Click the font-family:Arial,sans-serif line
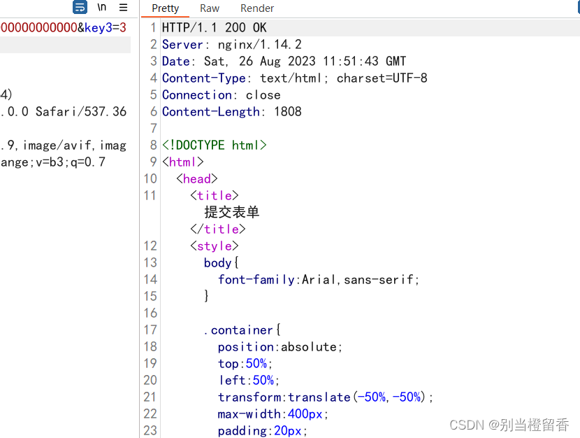The width and height of the screenshot is (580, 438). (x=319, y=280)
